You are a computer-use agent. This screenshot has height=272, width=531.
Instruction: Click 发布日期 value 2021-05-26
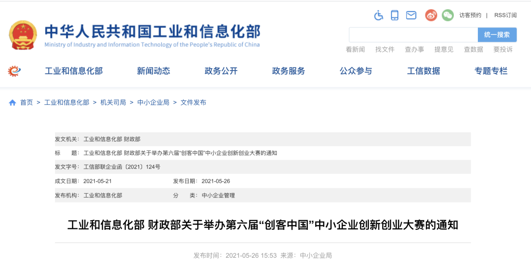click(x=216, y=181)
